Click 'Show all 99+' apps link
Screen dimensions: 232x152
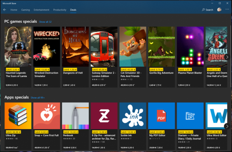37,98
